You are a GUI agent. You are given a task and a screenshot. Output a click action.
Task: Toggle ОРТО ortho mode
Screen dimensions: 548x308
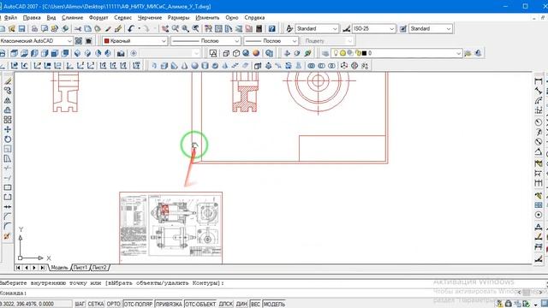click(113, 305)
